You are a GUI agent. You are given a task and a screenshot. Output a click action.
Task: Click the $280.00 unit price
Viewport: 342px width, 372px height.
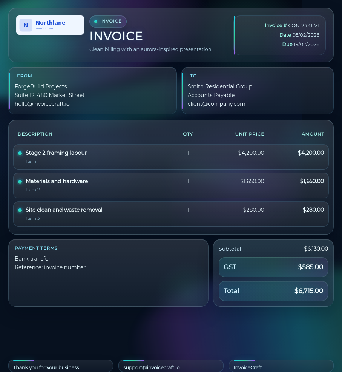coord(254,210)
